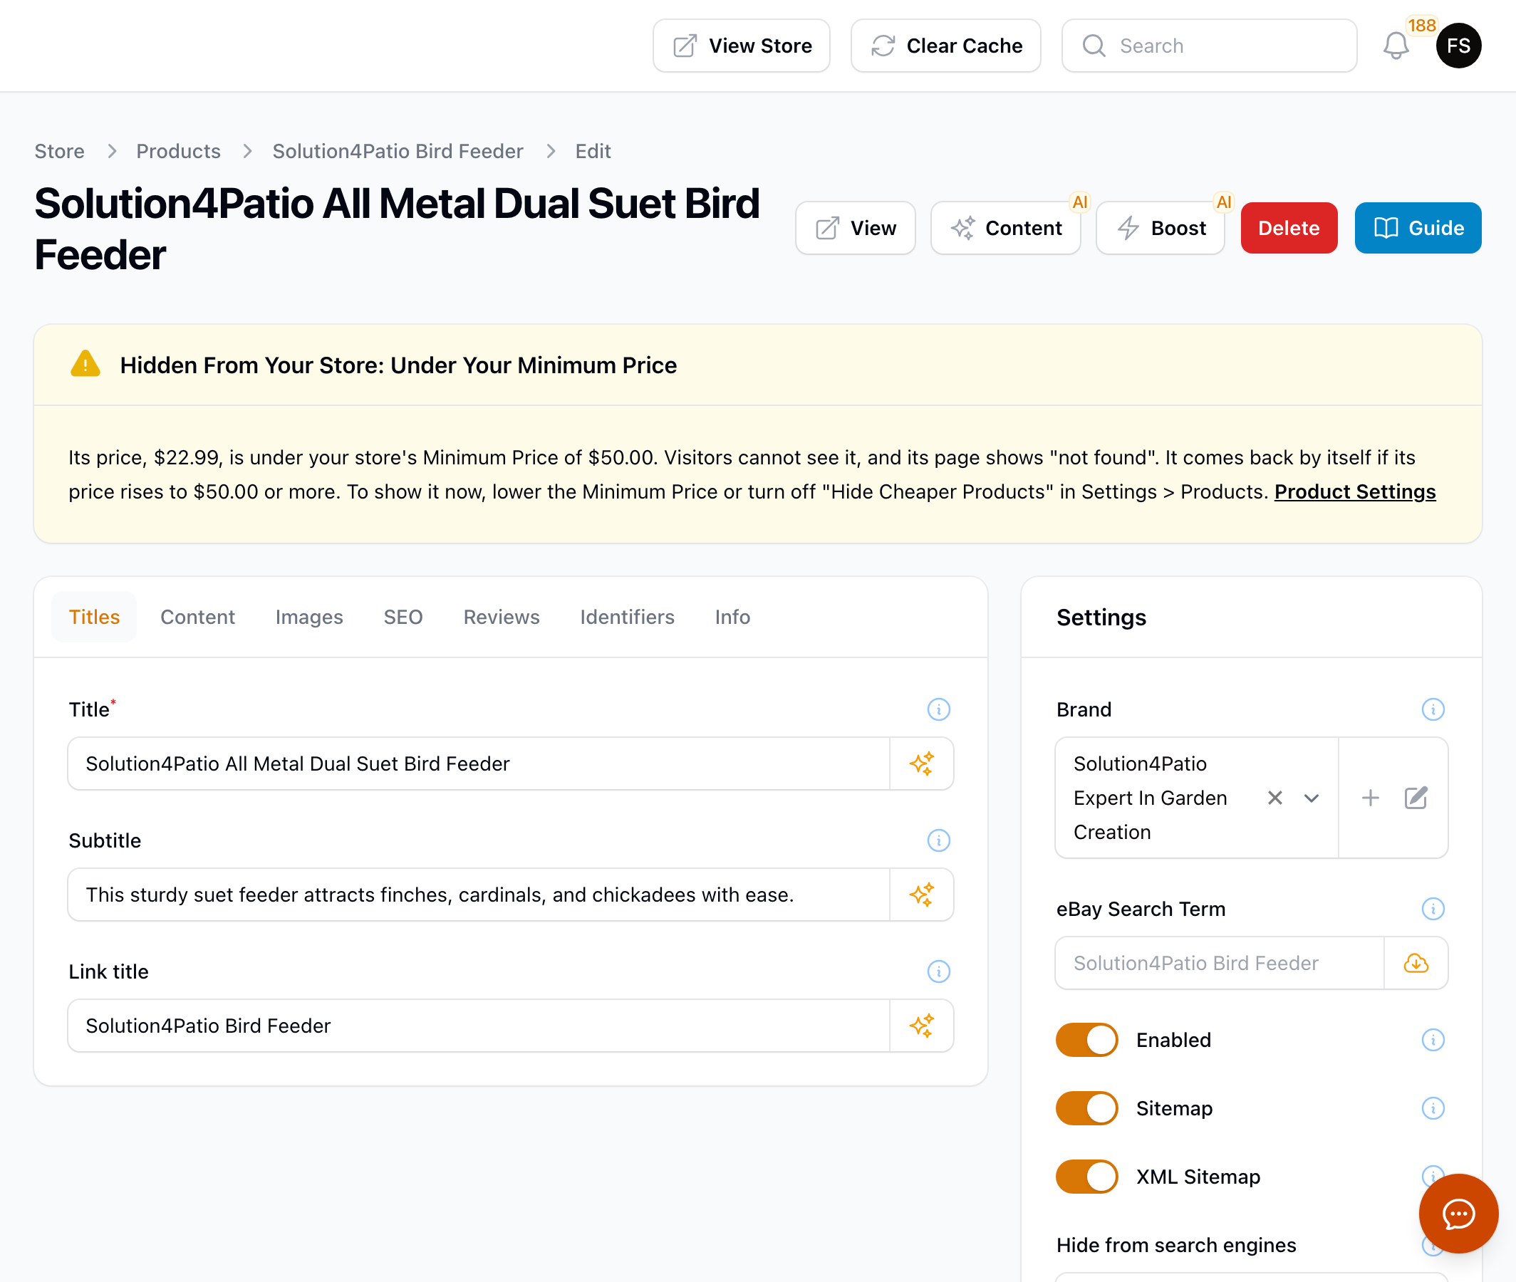Toggle the Sitemap switch
The height and width of the screenshot is (1282, 1516).
click(1086, 1108)
